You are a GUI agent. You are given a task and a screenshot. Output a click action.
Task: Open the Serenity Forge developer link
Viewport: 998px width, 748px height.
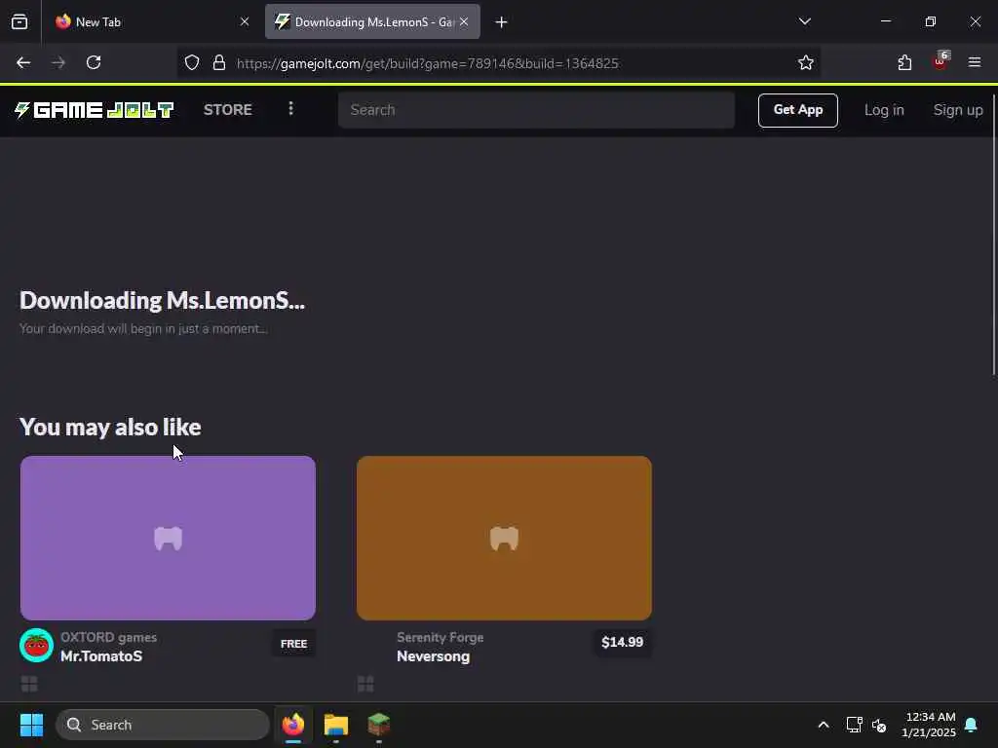click(x=440, y=637)
